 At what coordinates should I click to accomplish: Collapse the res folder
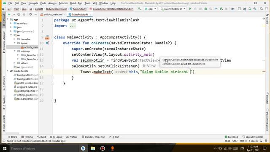tap(11, 35)
